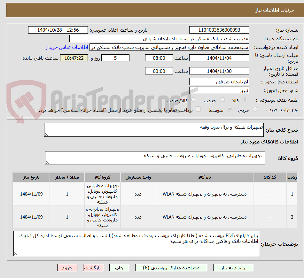
Task: Click the تعداد / مقدار column header
Action: (67, 177)
